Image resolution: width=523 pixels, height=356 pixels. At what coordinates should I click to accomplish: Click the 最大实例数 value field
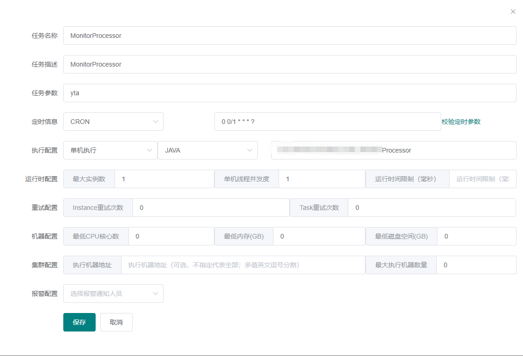(x=164, y=179)
